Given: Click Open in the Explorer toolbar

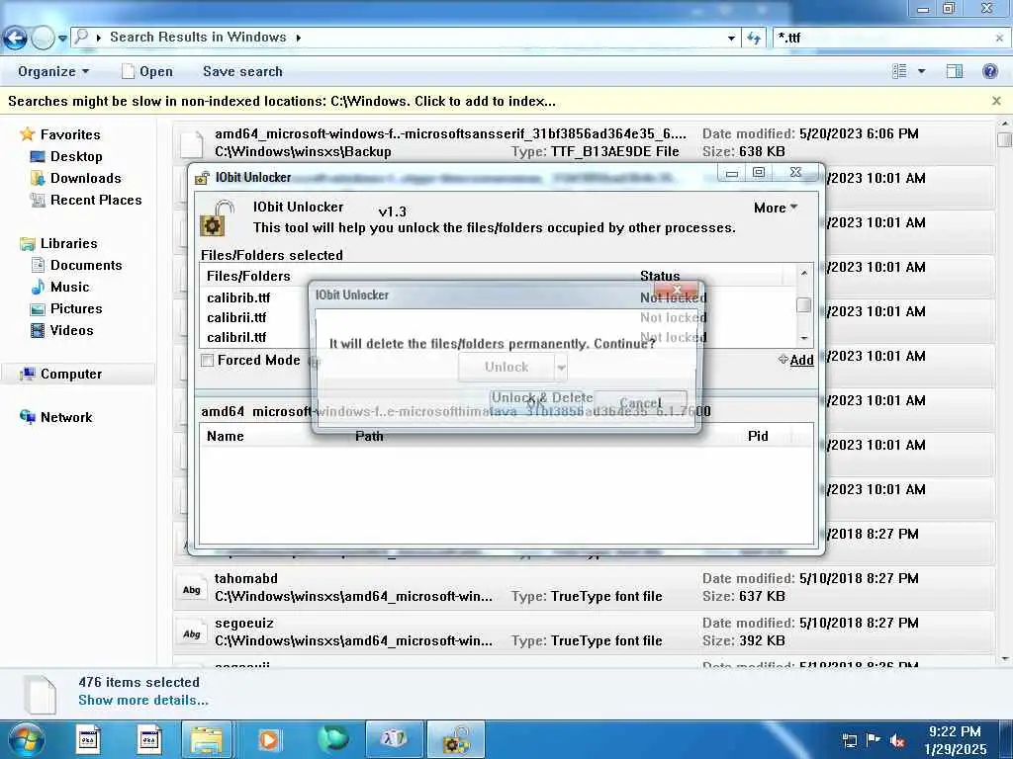Looking at the screenshot, I should [147, 71].
